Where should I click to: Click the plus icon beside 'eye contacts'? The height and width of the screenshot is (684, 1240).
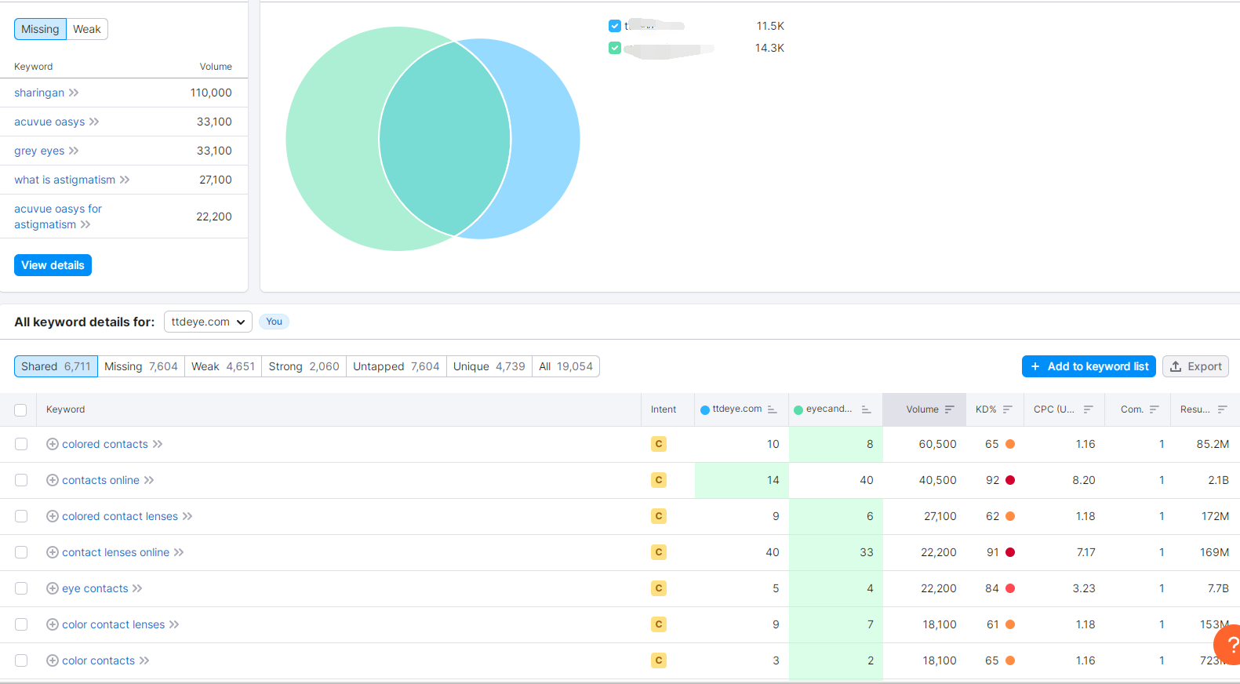(53, 588)
